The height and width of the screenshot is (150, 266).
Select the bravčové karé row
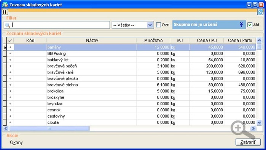point(131,72)
